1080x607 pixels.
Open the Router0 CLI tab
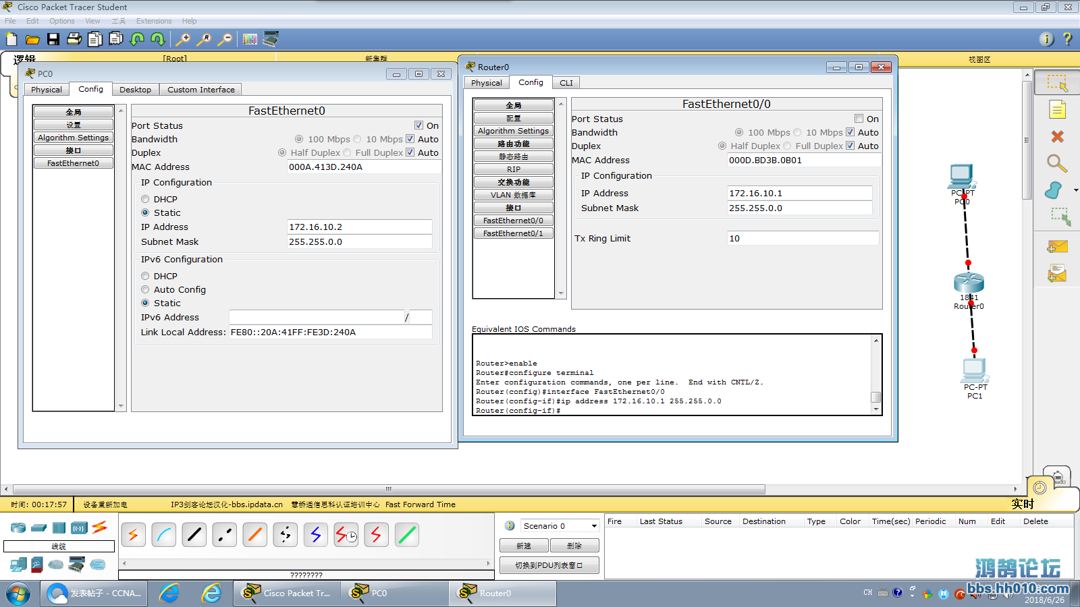(x=566, y=83)
